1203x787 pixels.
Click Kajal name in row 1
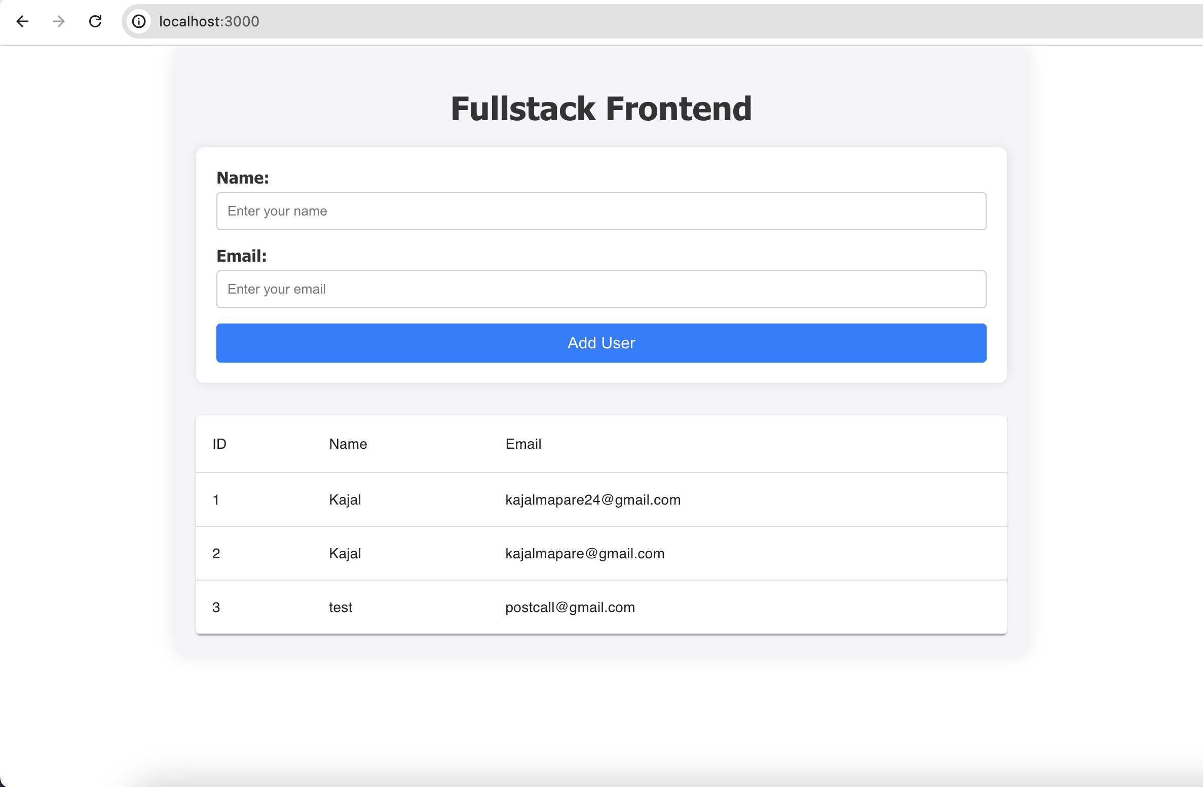tap(345, 500)
